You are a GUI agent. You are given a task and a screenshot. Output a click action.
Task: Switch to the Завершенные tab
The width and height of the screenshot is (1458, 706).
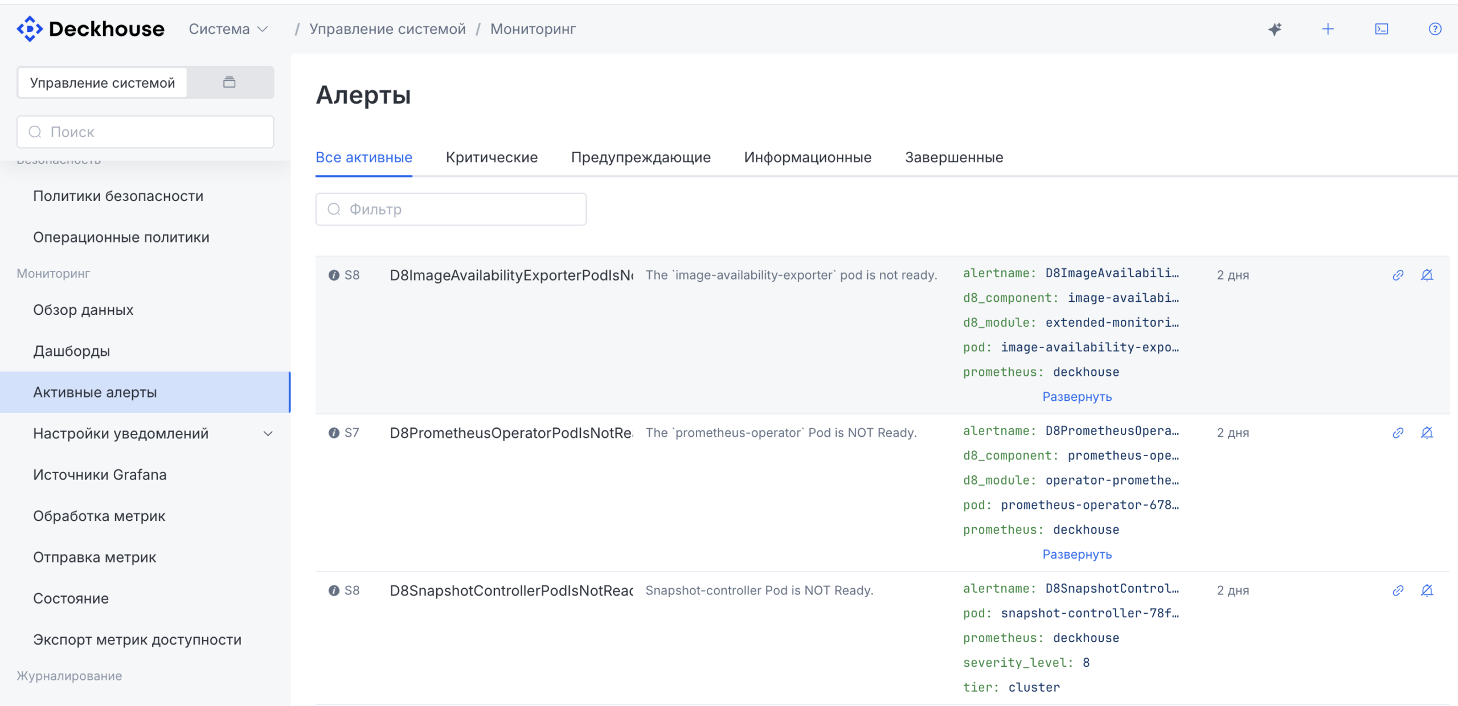pos(954,158)
